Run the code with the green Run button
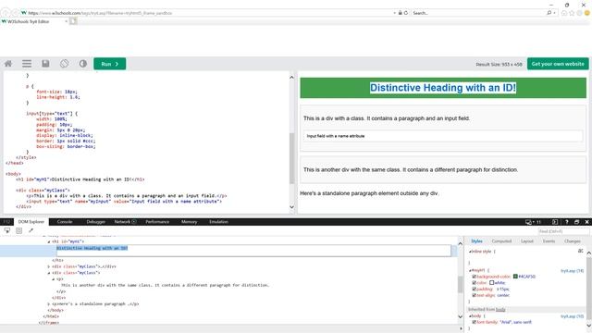Viewport: 592px width, 333px height. click(x=110, y=64)
